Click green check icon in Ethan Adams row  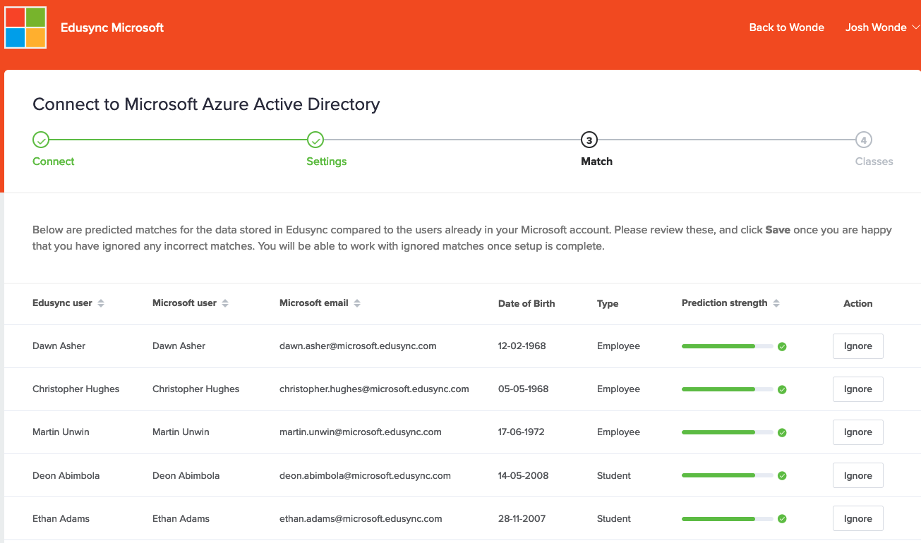782,519
